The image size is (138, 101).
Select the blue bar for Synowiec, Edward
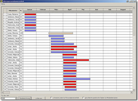pyautogui.click(x=71, y=90)
